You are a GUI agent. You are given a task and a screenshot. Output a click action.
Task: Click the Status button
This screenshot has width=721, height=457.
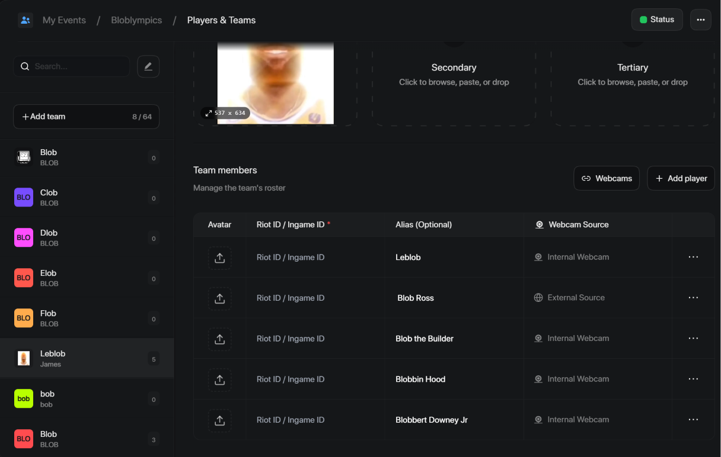657,20
